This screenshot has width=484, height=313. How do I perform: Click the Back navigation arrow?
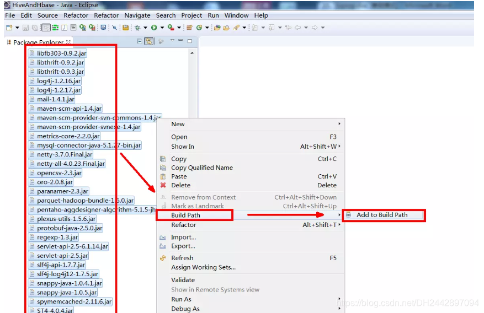point(298,28)
